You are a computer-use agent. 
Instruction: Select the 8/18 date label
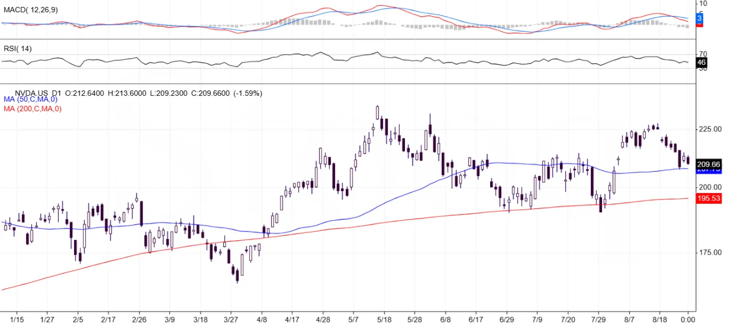coord(659,319)
